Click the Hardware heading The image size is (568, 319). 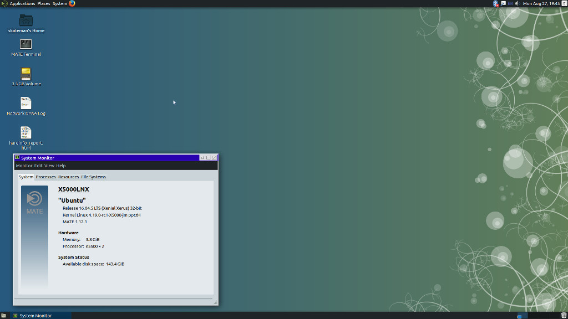coord(68,233)
